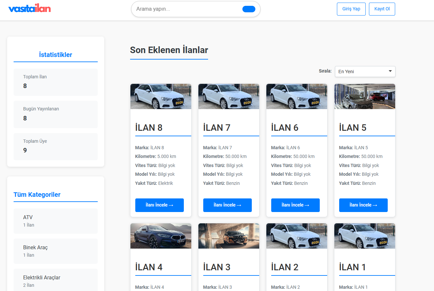Click 'Model Yılı: Bilgi yok' on İLAN 5
This screenshot has width=434, height=291.
tap(359, 174)
